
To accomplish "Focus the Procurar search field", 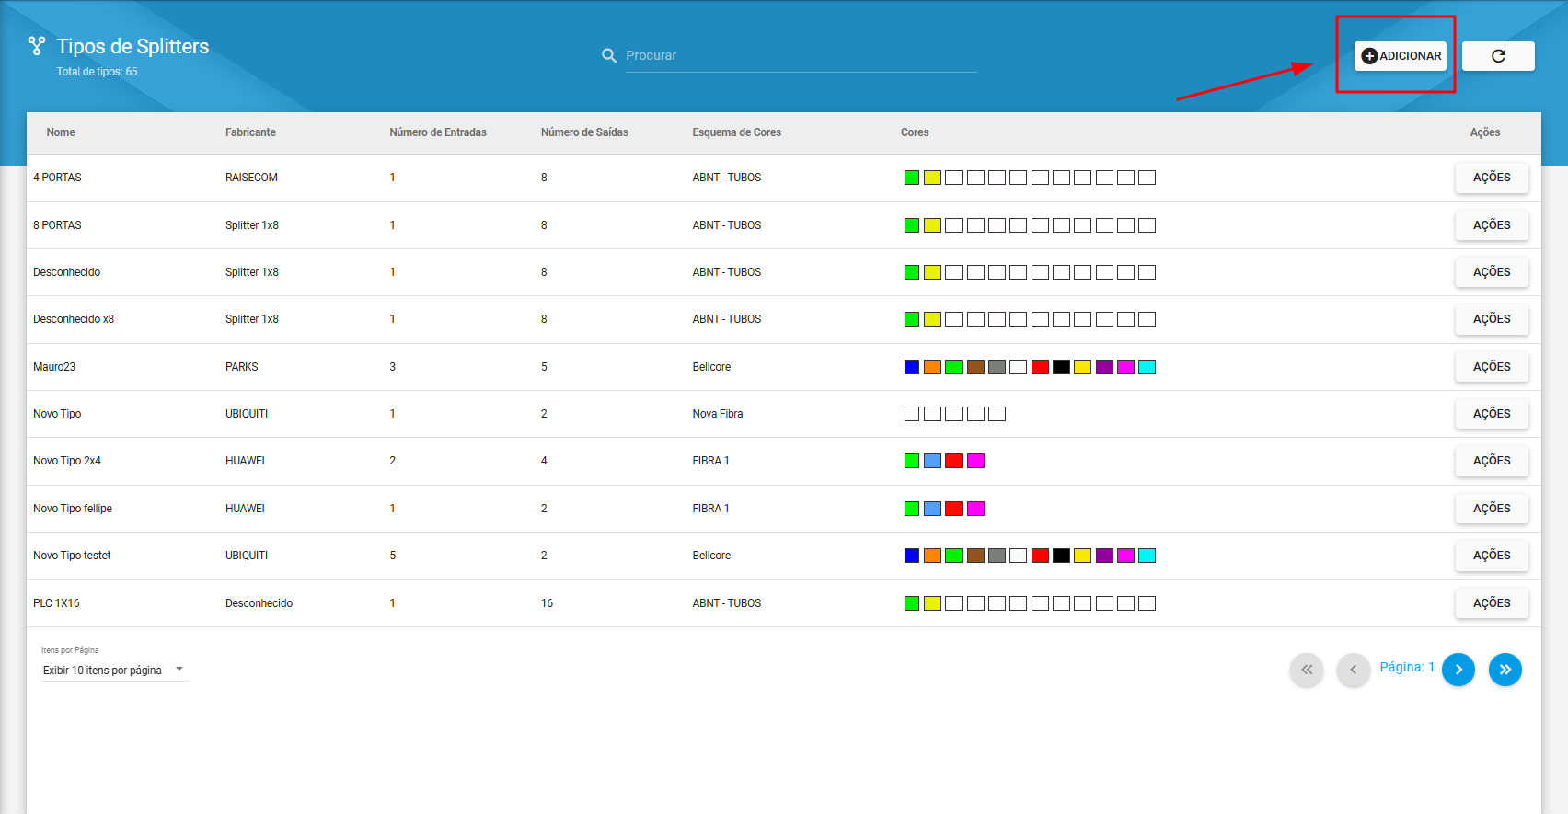I will coord(801,56).
